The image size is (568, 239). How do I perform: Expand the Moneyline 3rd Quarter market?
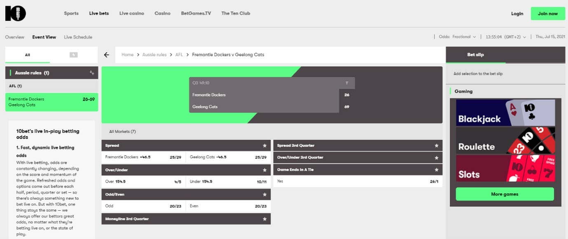pyautogui.click(x=186, y=219)
